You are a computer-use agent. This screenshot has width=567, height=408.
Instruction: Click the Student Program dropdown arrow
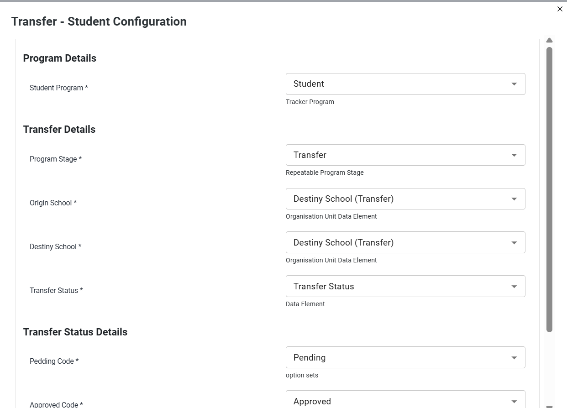(514, 84)
